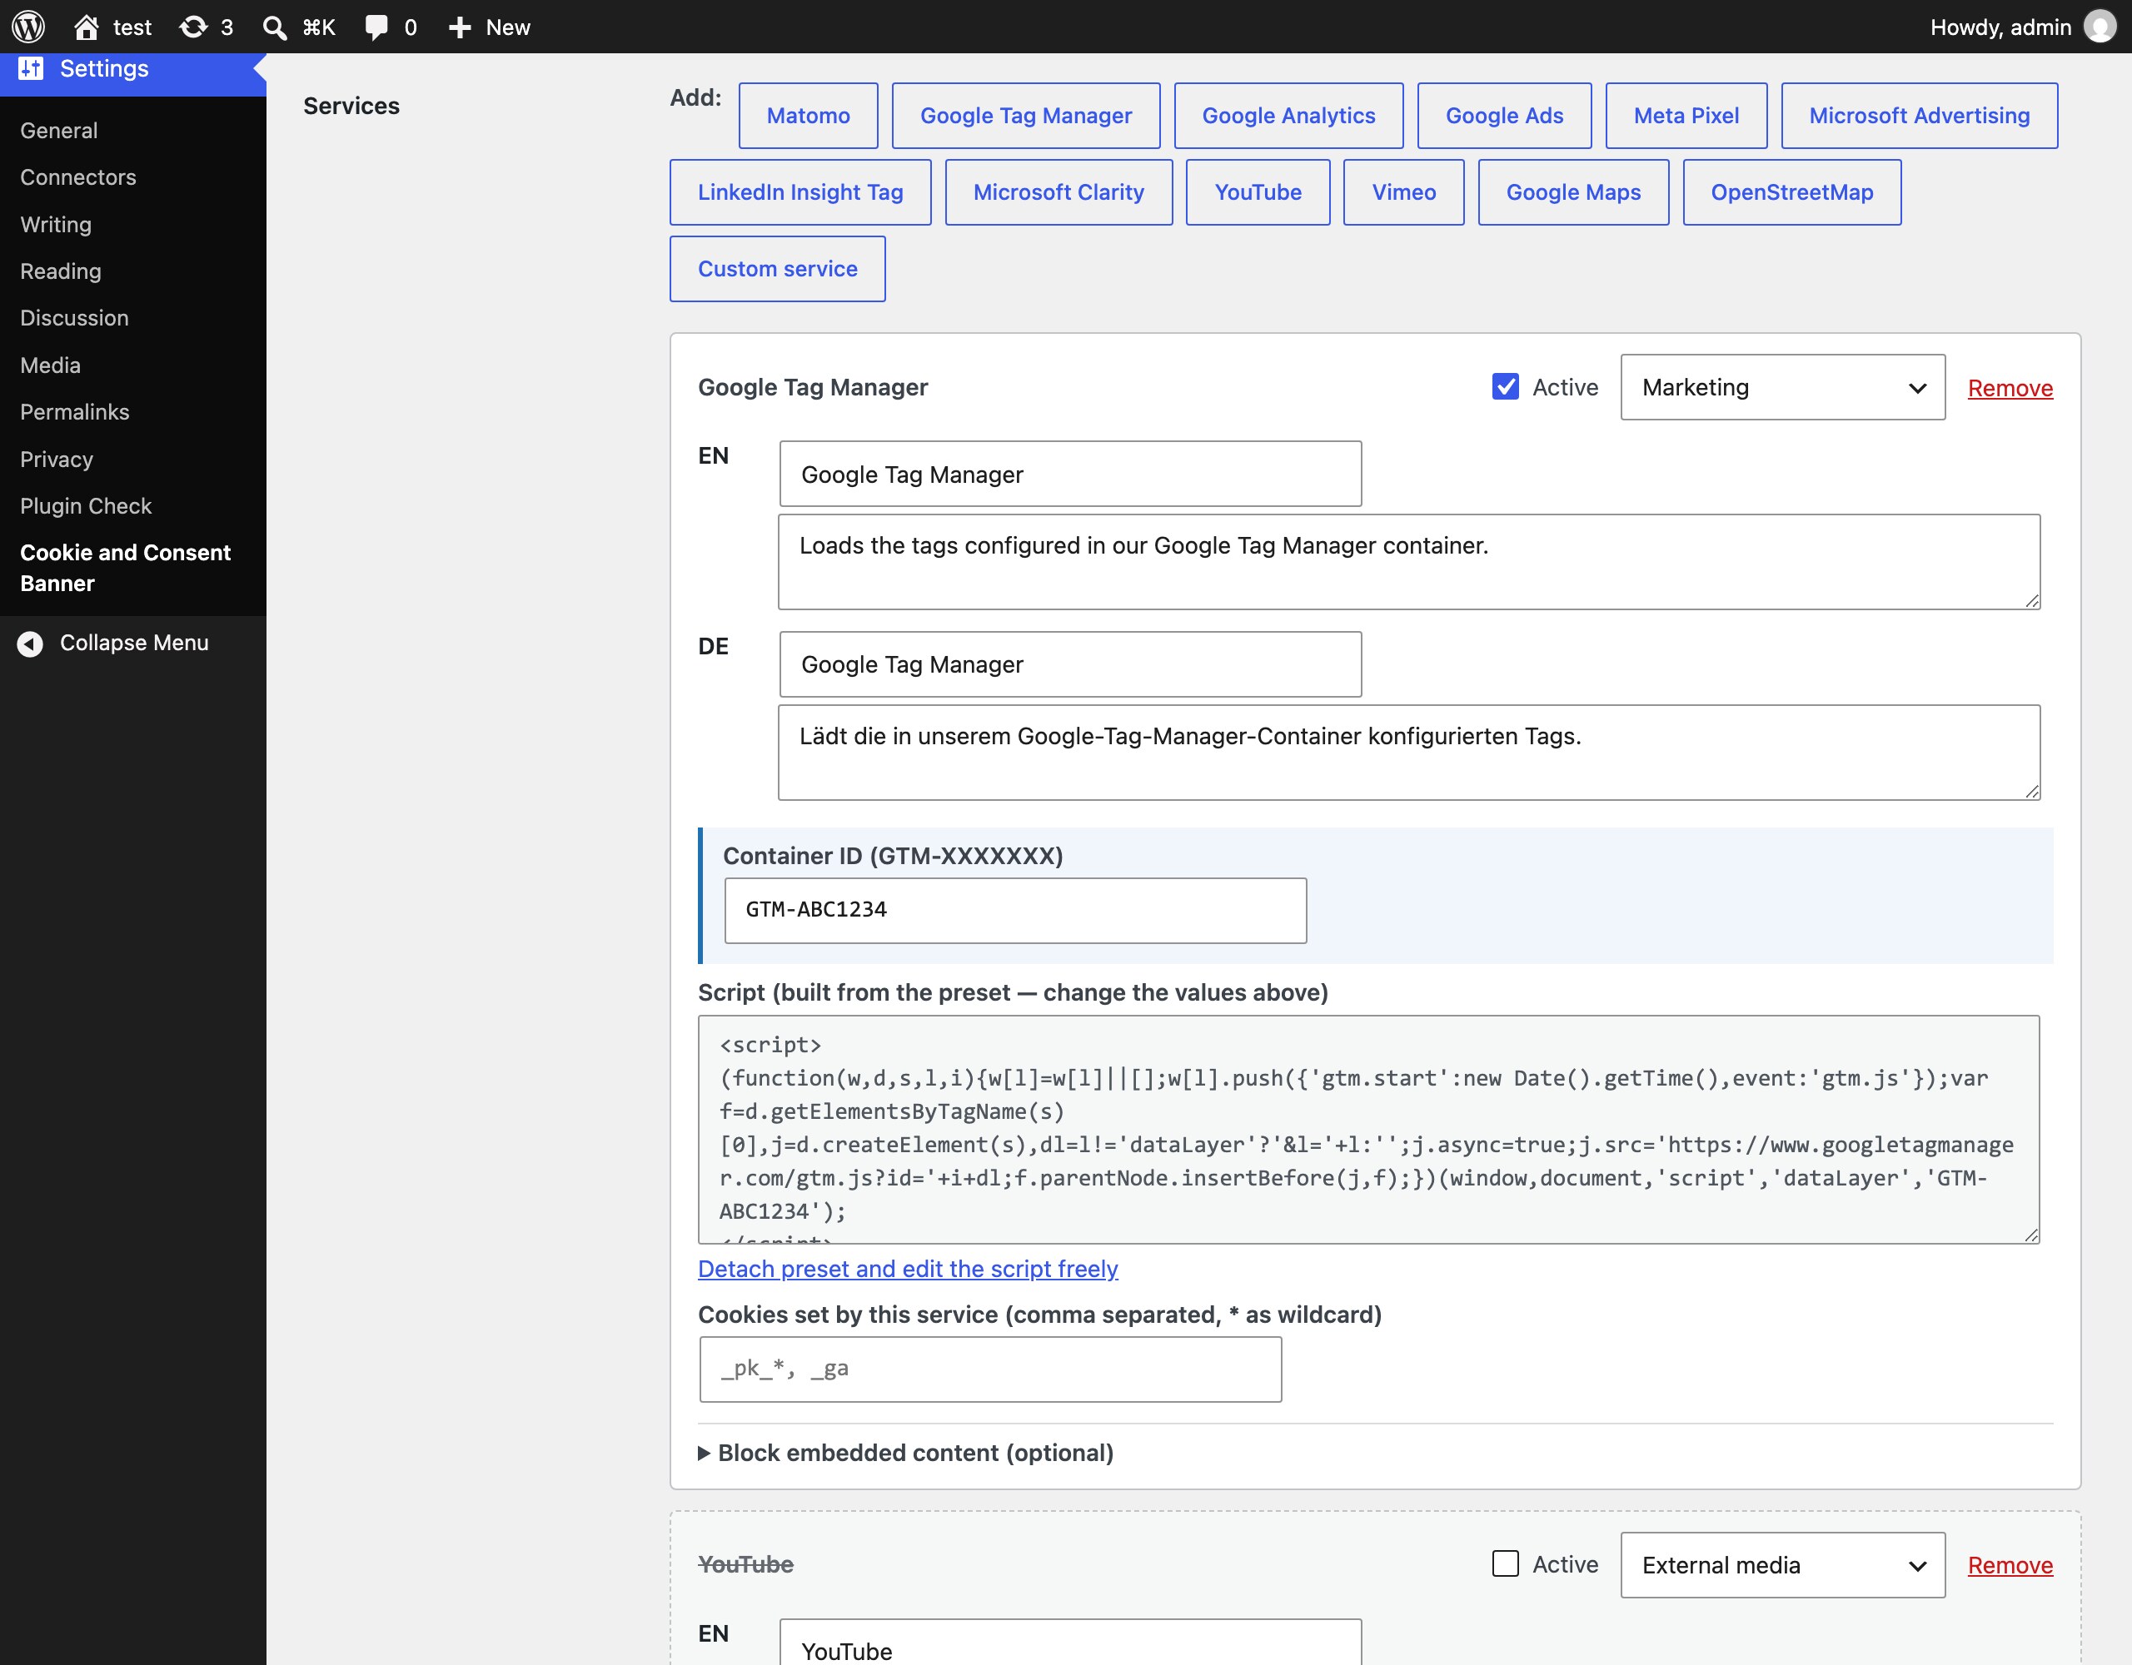This screenshot has width=2132, height=1665.
Task: Add the Microsoft Clarity service
Action: coord(1059,192)
